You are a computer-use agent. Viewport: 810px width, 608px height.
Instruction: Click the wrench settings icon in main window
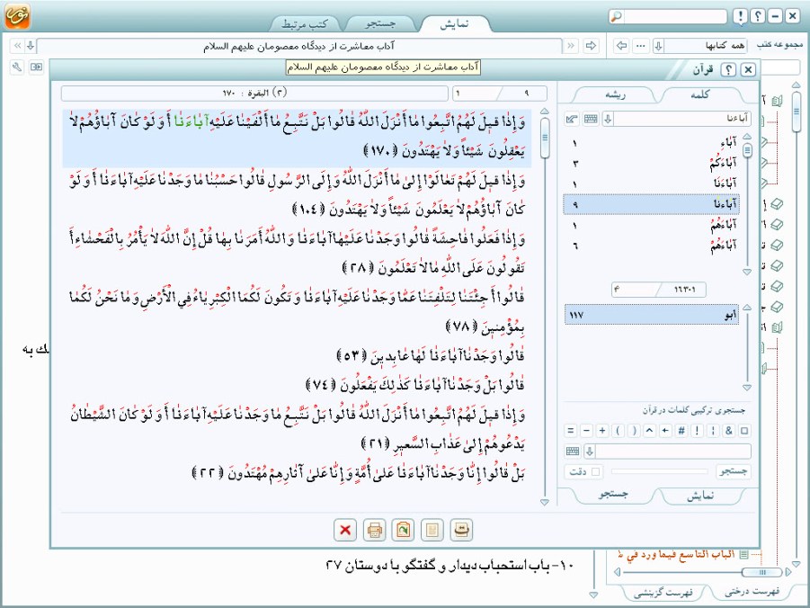(17, 67)
